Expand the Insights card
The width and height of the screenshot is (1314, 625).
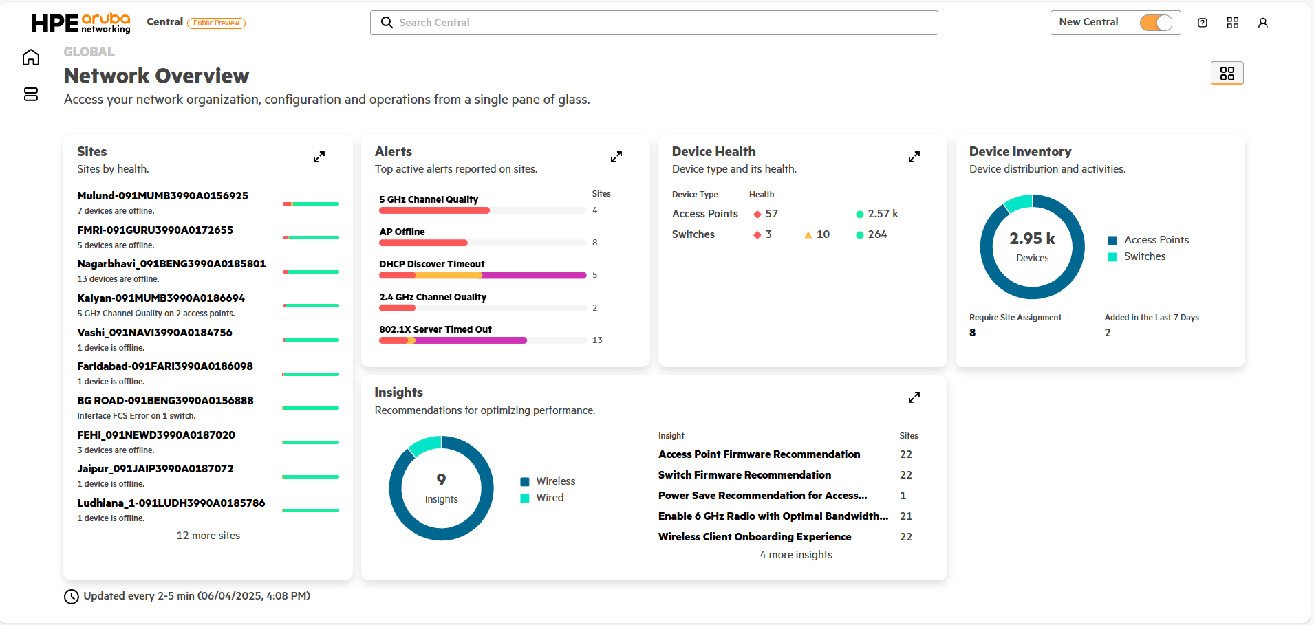[914, 397]
